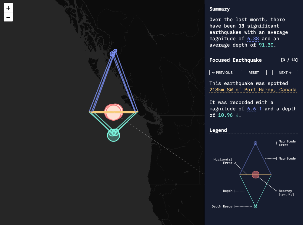Click the Focused Earthquake heading

click(235, 60)
